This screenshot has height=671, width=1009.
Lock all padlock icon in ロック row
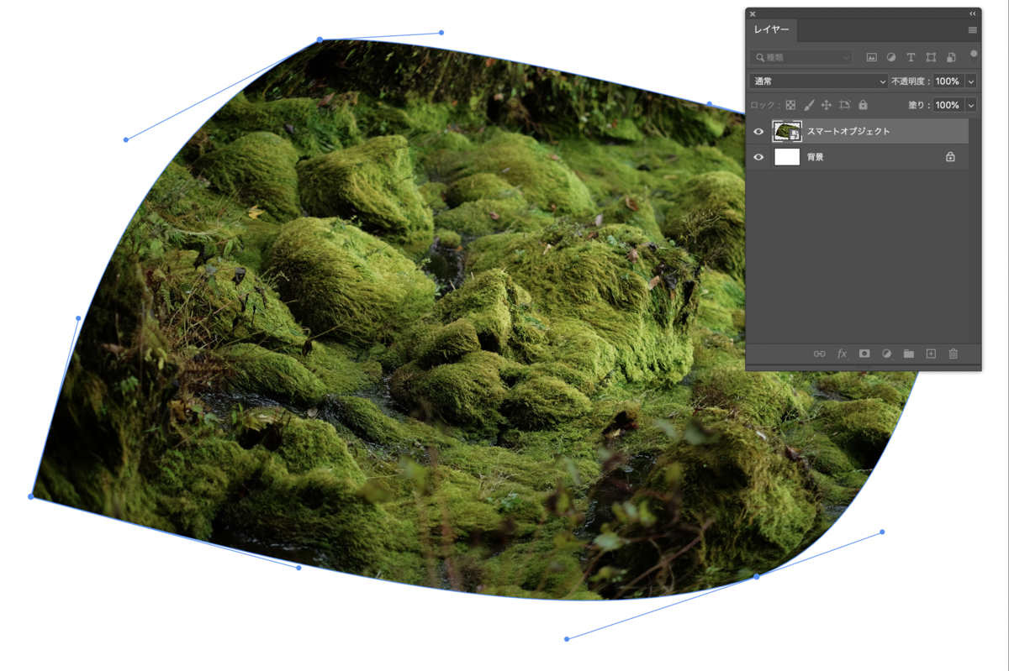863,105
